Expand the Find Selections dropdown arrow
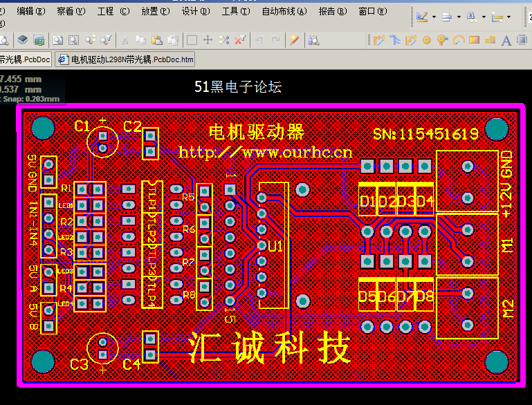The width and height of the screenshot is (532, 405). tap(484, 17)
